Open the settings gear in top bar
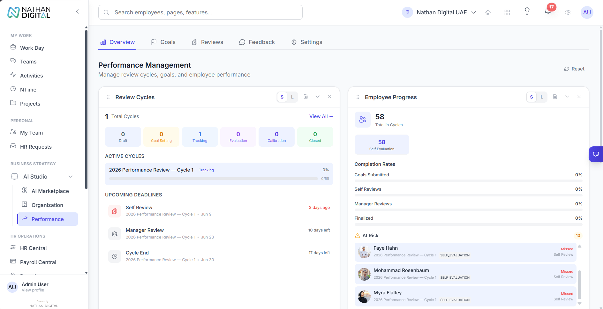Screen dimensions: 603x309 [568, 12]
